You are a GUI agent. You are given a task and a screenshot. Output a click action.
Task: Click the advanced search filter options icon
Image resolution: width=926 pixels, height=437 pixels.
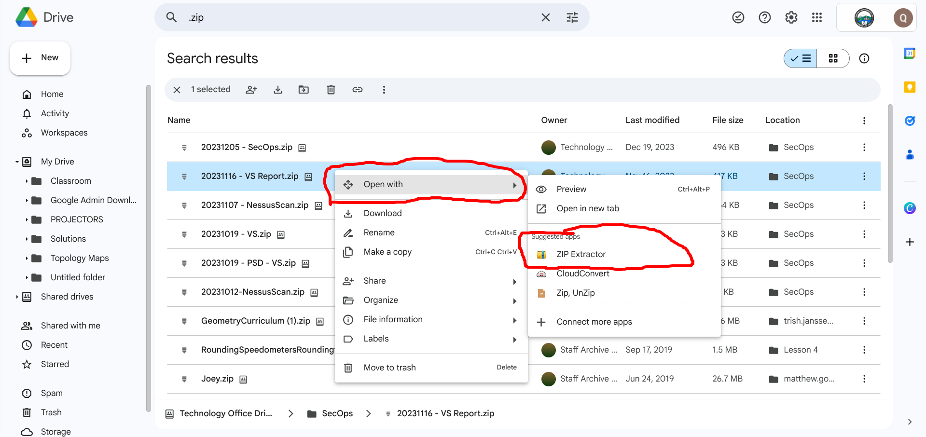click(572, 18)
